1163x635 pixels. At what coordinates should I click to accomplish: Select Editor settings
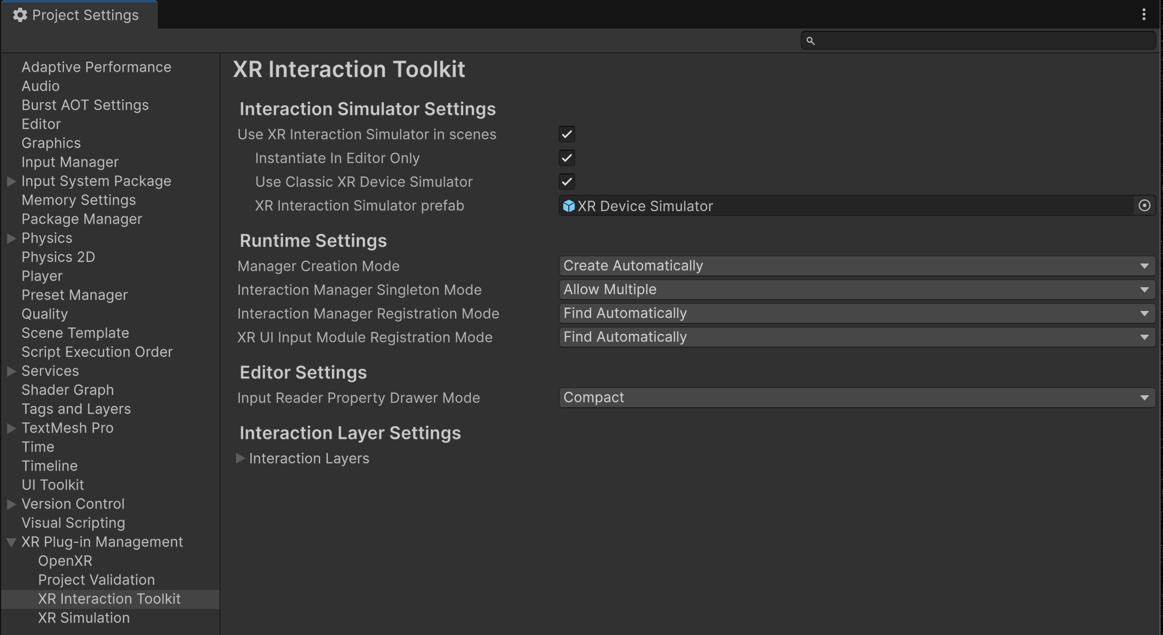point(41,124)
